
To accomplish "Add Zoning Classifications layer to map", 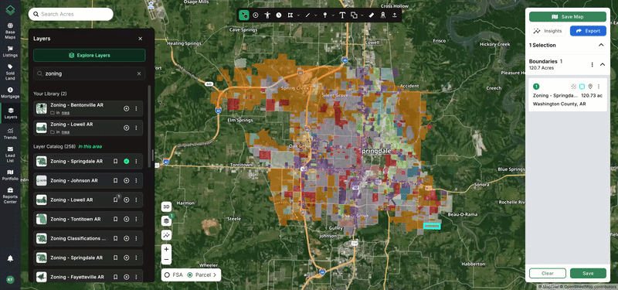I will pos(126,238).
